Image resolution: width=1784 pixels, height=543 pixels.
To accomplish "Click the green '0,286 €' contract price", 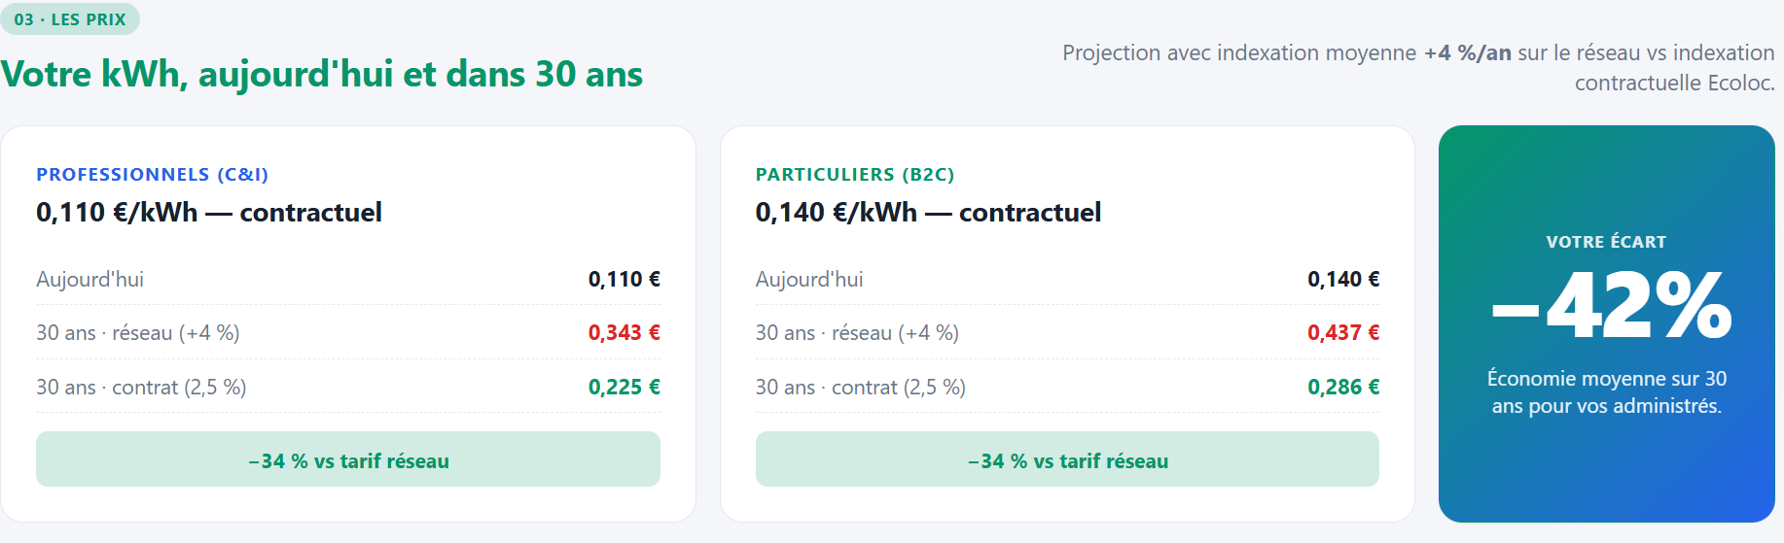I will [x=1342, y=388].
